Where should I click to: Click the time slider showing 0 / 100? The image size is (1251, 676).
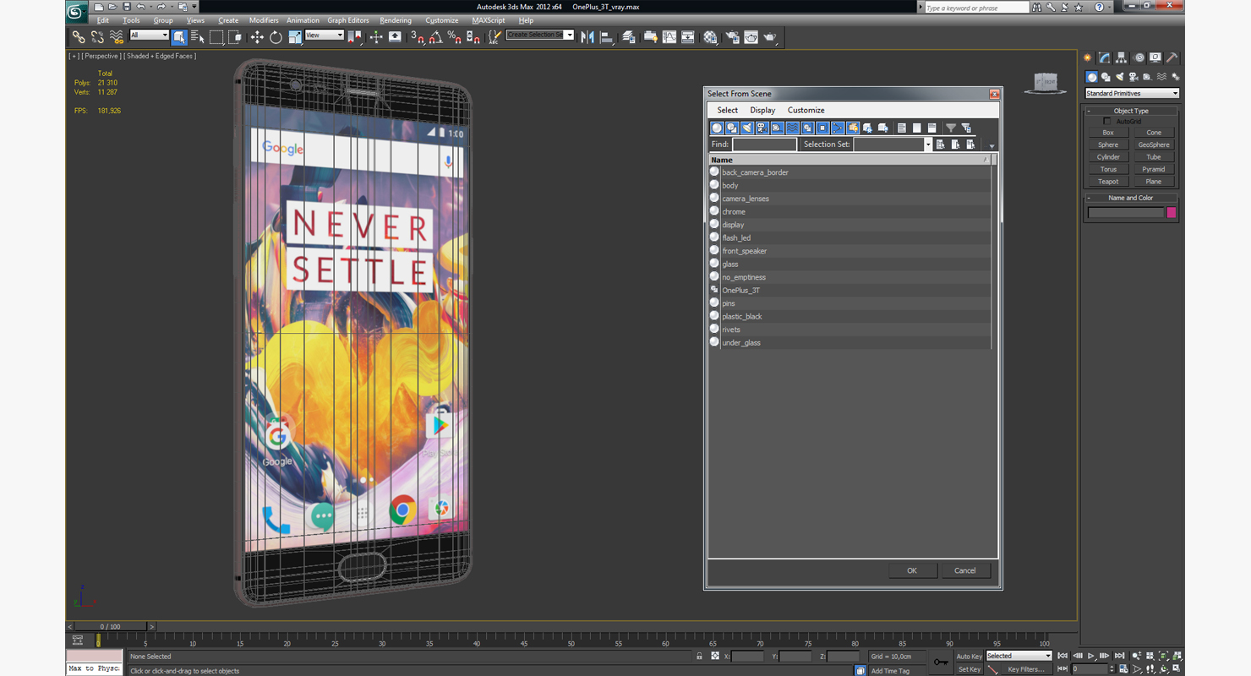pos(110,626)
